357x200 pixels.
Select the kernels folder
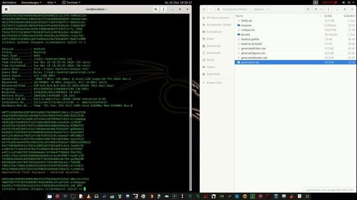coord(295,34)
